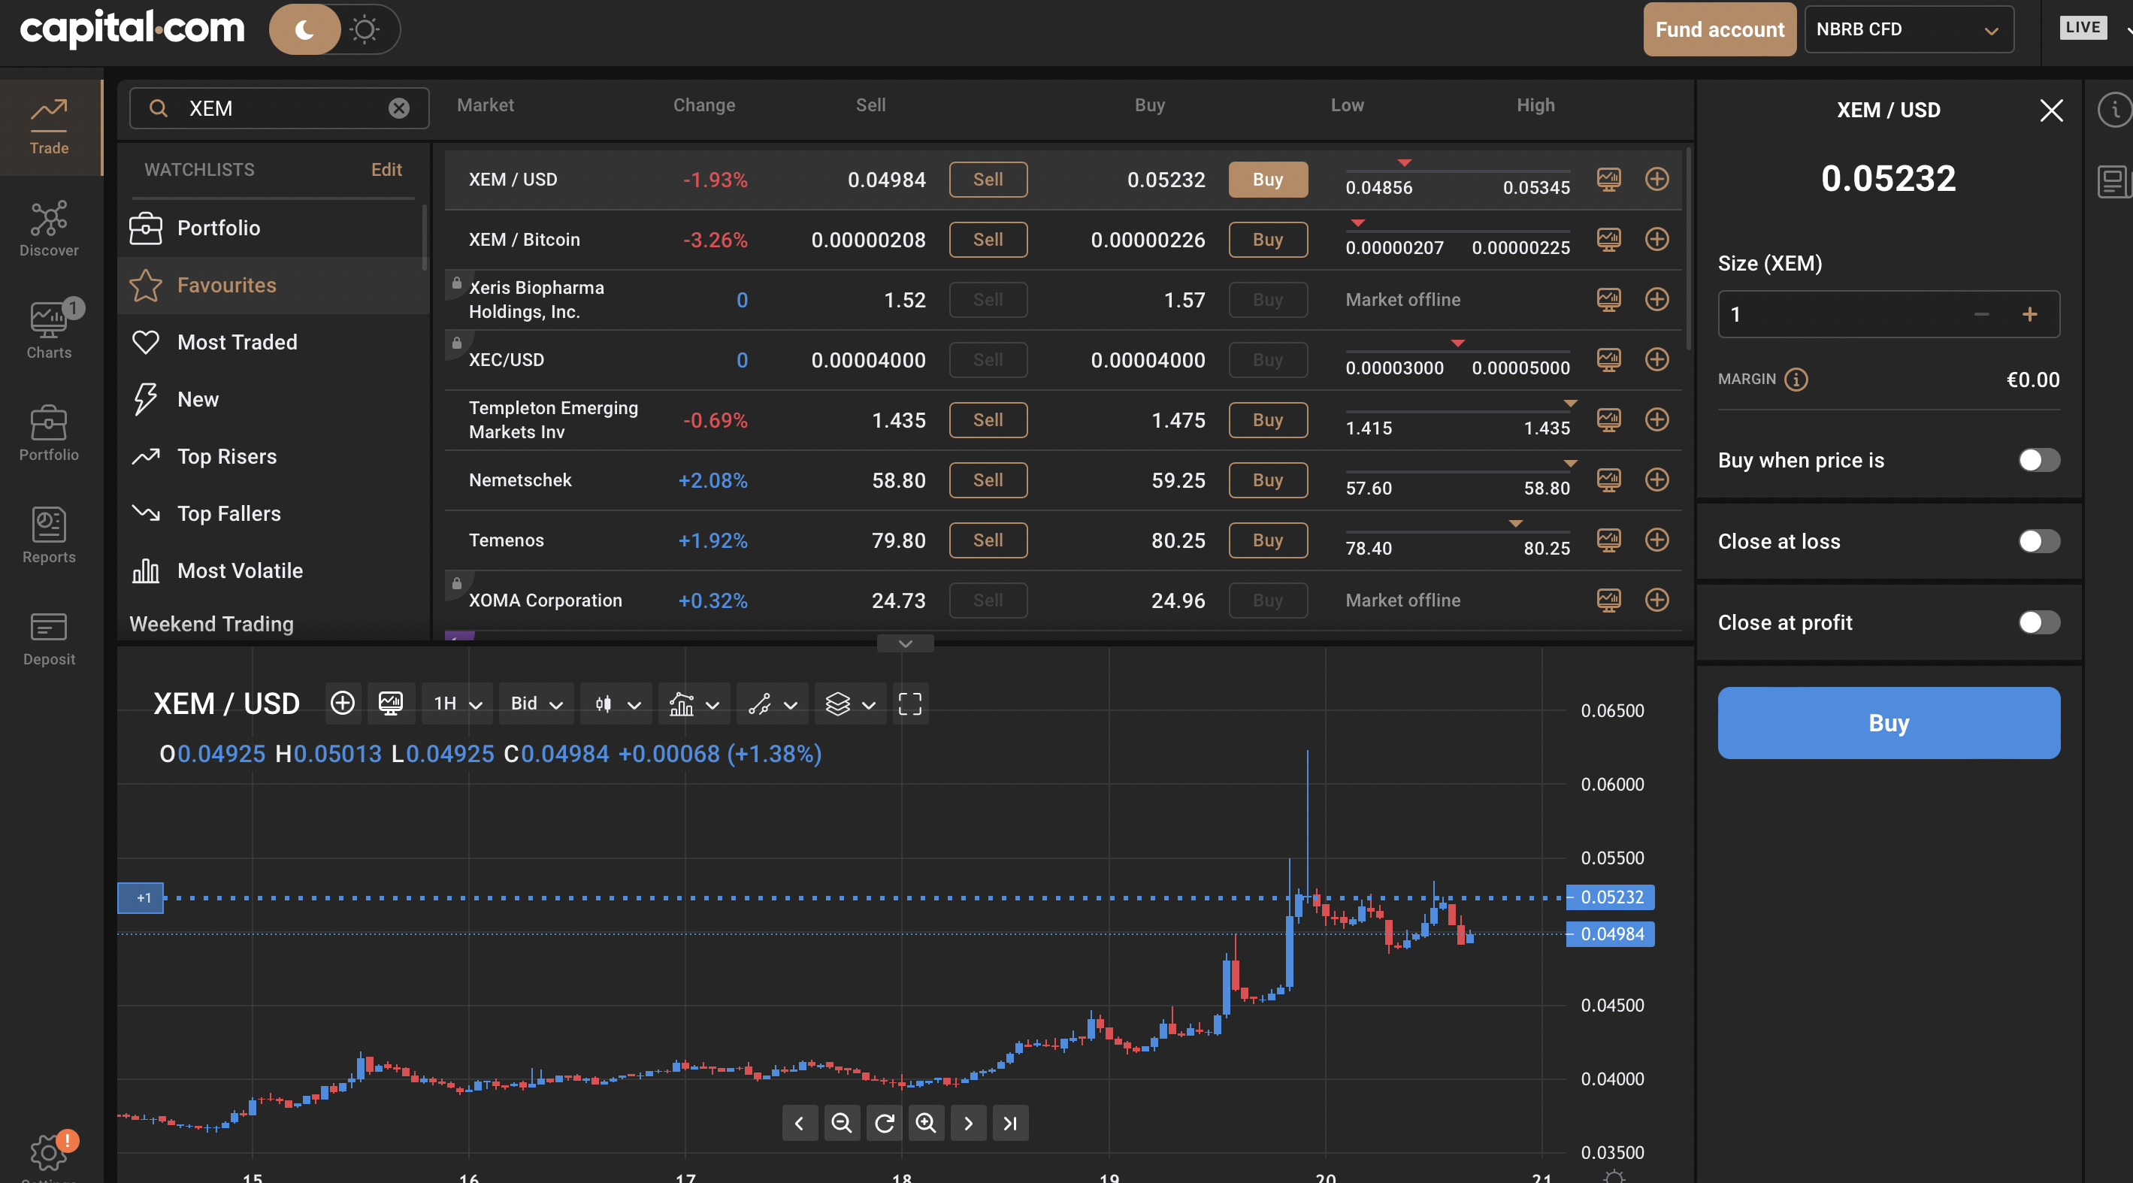Screen dimensions: 2133x1183
Task: Select Portfolio watchlist
Action: tap(274, 228)
